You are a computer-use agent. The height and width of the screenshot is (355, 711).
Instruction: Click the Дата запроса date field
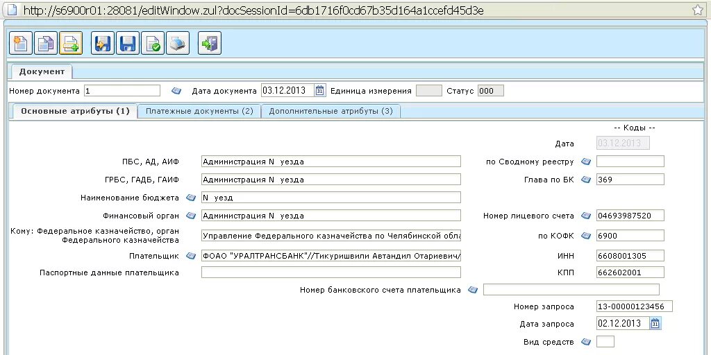click(x=624, y=323)
